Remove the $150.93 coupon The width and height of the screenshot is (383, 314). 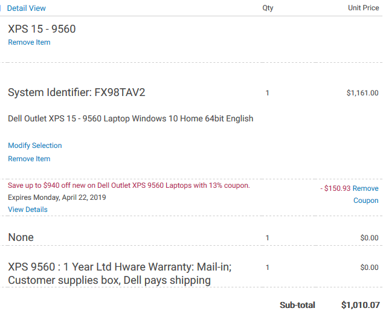pos(365,194)
